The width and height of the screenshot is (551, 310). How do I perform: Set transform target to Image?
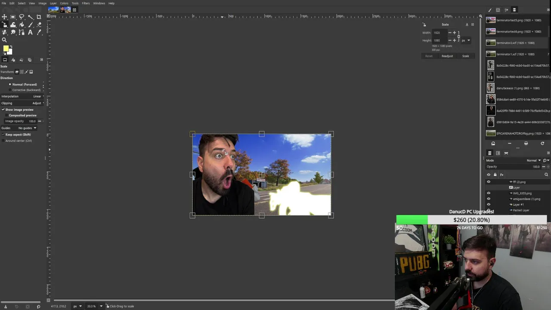click(x=31, y=72)
